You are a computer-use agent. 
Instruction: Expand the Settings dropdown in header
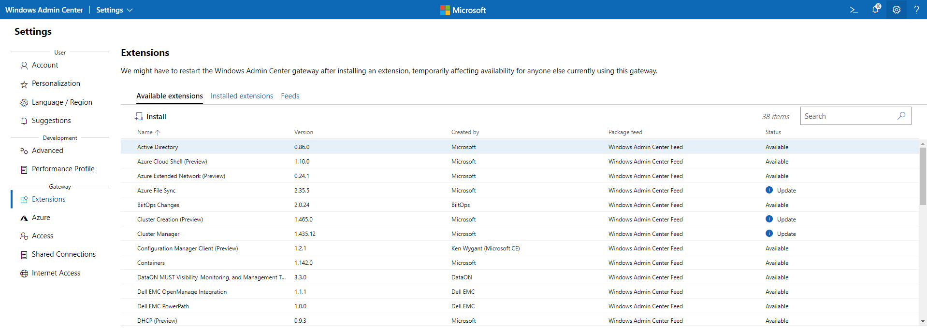[x=115, y=10]
